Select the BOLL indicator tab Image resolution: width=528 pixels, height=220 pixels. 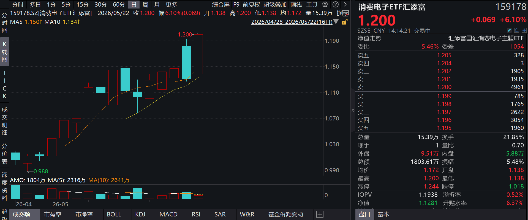pos(114,214)
